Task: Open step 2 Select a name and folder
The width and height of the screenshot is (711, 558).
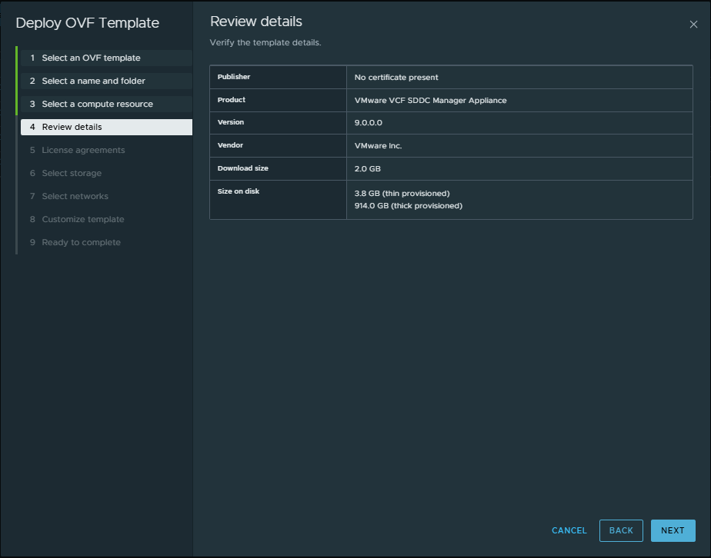Action: (x=93, y=81)
